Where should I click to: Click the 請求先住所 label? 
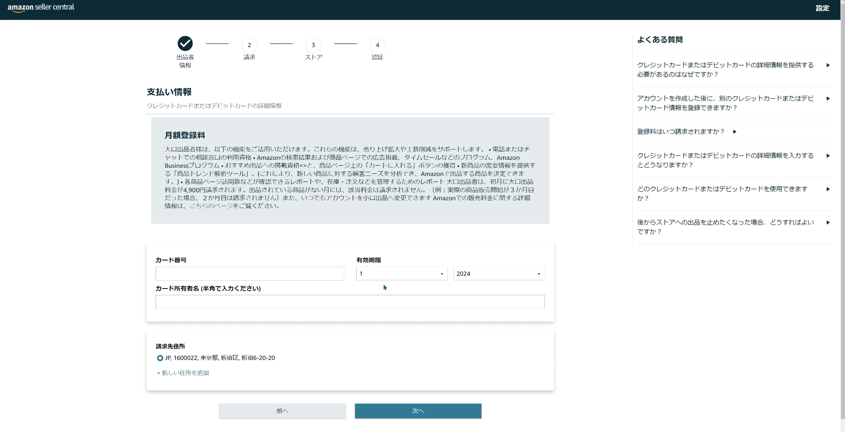click(x=170, y=346)
